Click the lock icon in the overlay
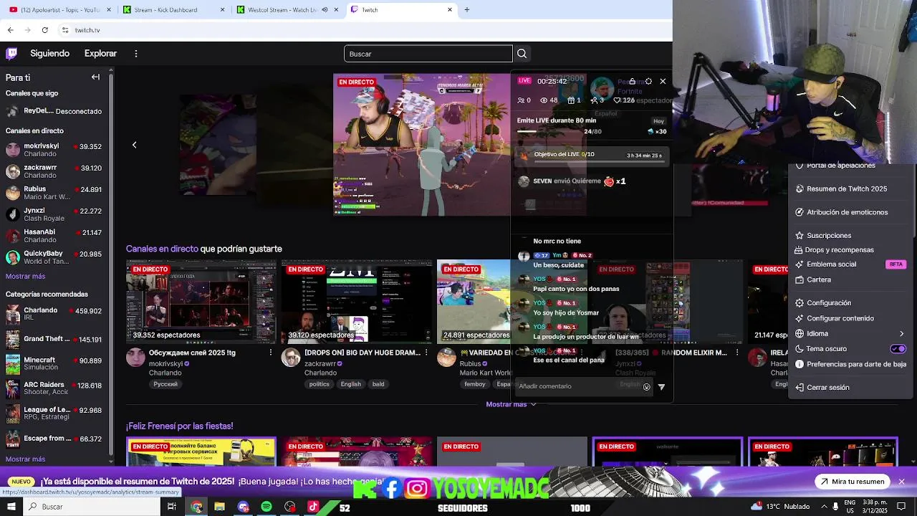The width and height of the screenshot is (917, 516). click(632, 81)
